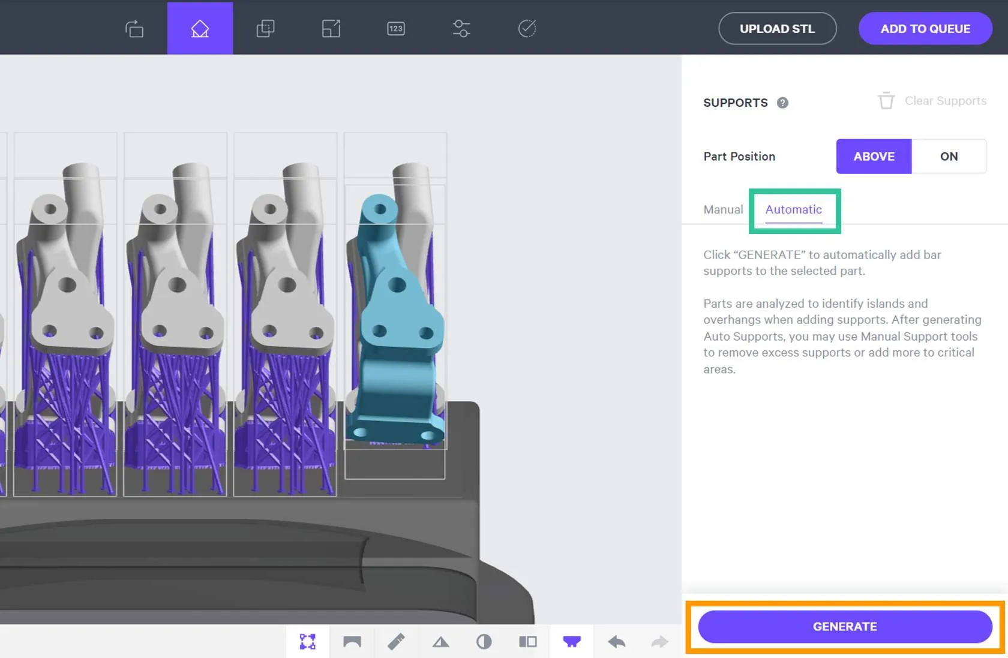The image size is (1008, 658).
Task: Switch to the Manual supports tab
Action: click(723, 209)
